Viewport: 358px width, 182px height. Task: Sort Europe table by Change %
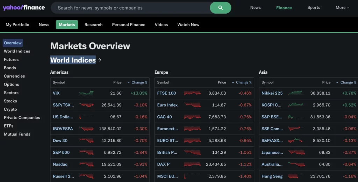(242, 82)
